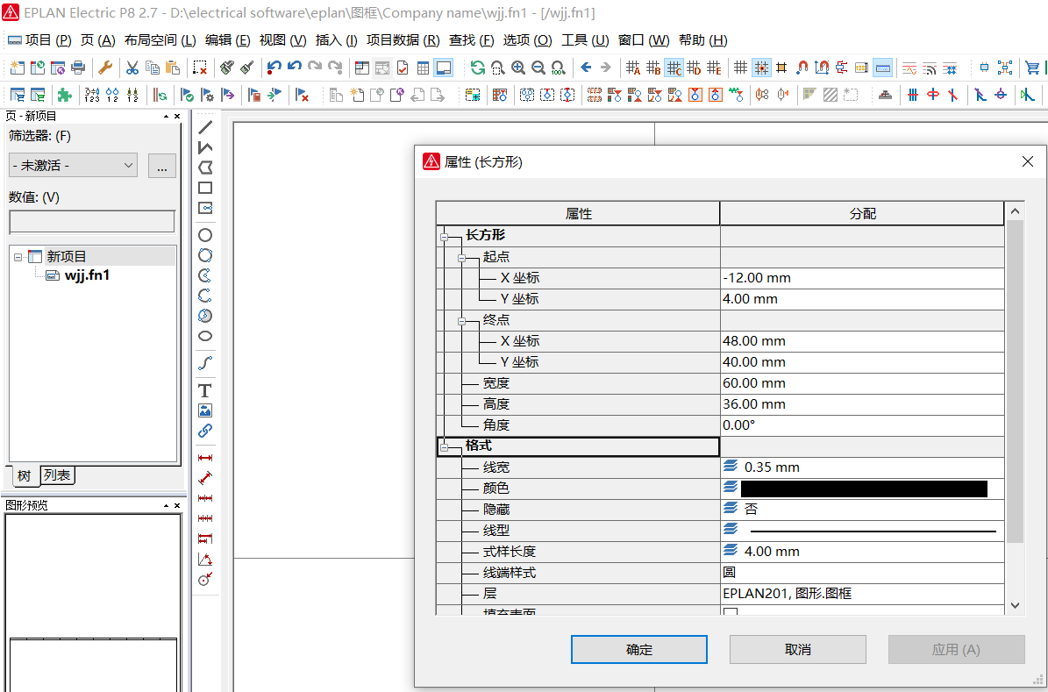Collapse the 格式 property group
Image resolution: width=1048 pixels, height=692 pixels.
pos(445,447)
